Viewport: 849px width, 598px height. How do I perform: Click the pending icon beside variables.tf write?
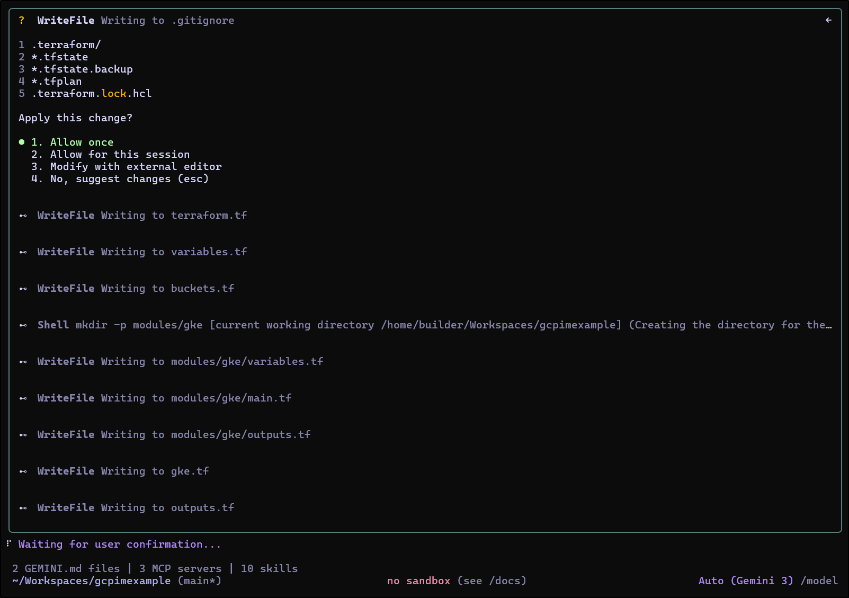(x=23, y=252)
